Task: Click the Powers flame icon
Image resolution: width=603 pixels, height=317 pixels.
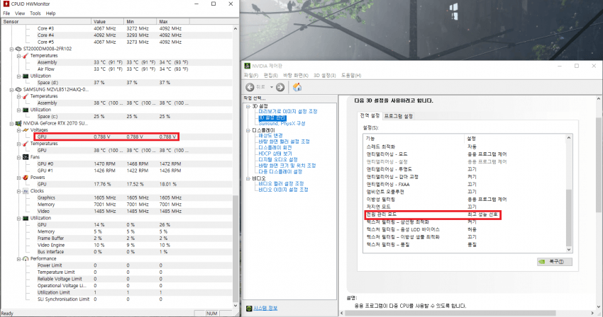Action: point(26,178)
